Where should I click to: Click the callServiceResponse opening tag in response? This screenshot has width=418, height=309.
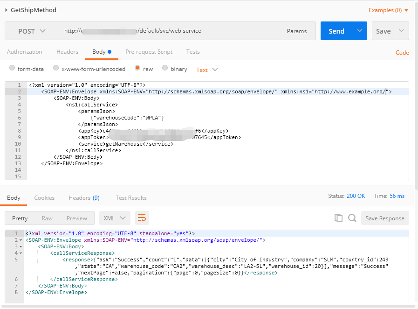(82, 253)
